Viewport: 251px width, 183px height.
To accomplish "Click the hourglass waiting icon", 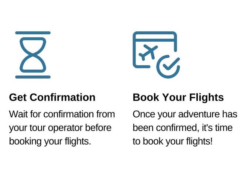I will click(x=33, y=55).
